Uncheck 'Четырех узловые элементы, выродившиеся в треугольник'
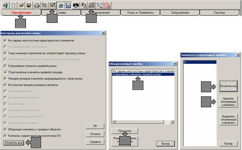 (5, 78)
